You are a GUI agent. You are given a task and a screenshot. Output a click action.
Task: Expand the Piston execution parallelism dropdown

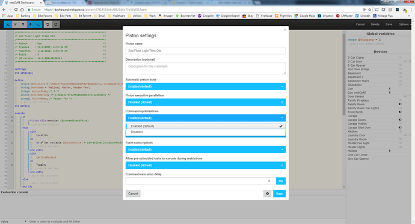click(x=205, y=102)
